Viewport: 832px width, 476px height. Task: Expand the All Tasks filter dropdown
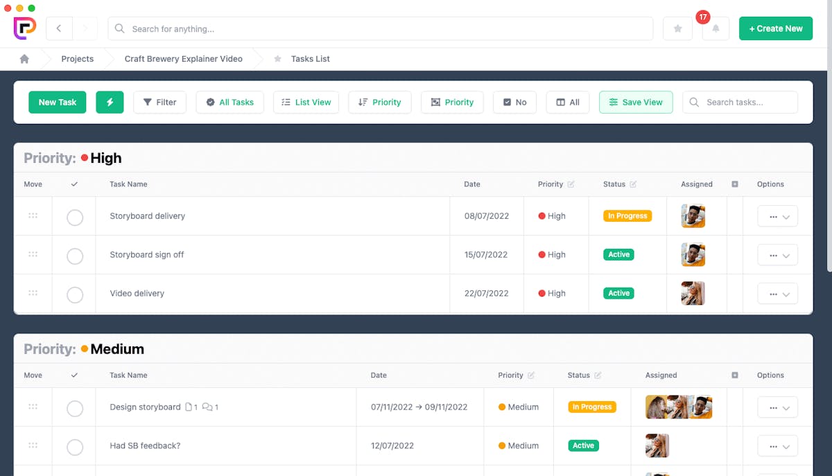[229, 102]
